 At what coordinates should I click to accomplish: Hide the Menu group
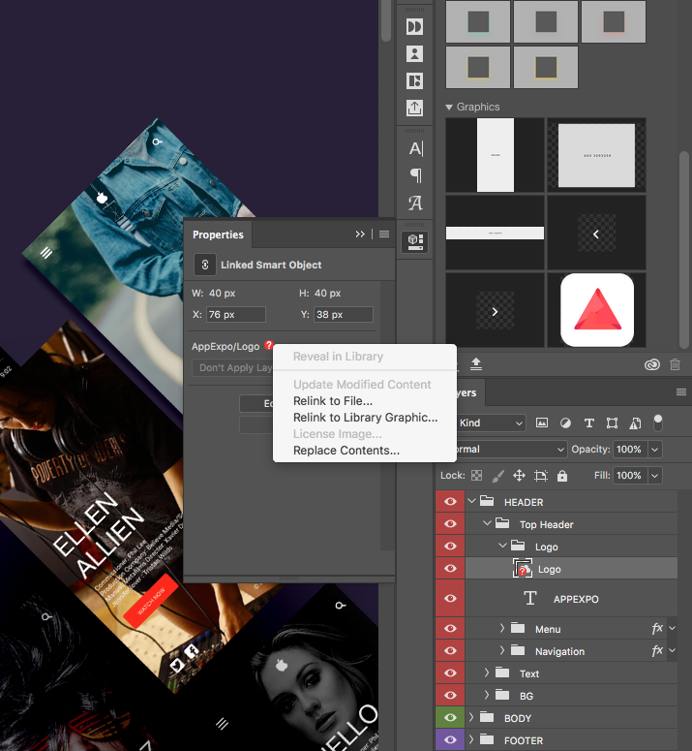point(450,628)
